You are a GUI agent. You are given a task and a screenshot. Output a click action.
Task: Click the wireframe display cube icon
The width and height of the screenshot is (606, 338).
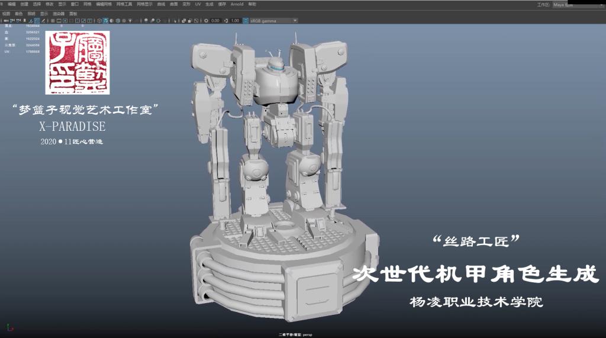pyautogui.click(x=99, y=21)
